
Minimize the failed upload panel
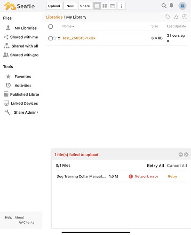pos(181,155)
